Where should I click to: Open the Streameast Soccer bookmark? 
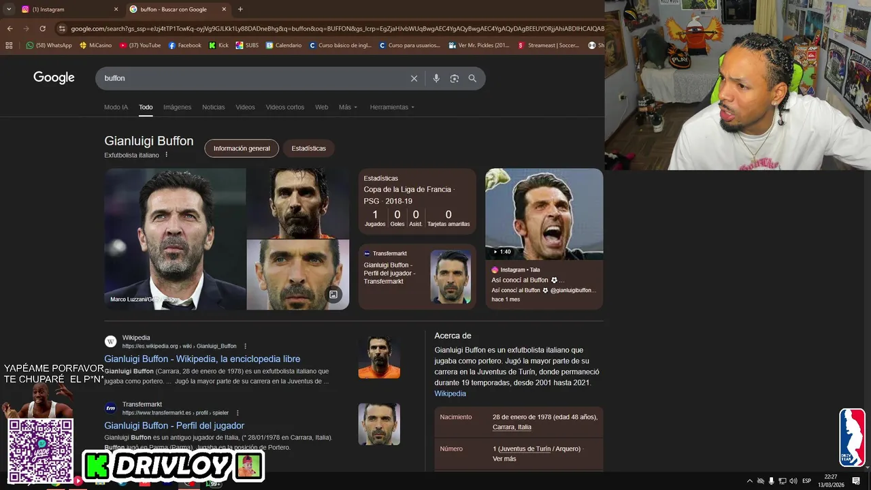pos(549,46)
